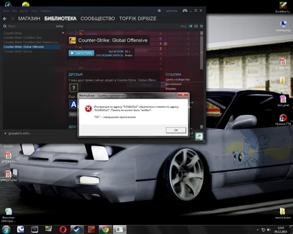The image size is (293, 234).
Task: Open the pARjyk7oDlw image file on desktop
Action: click(8, 176)
